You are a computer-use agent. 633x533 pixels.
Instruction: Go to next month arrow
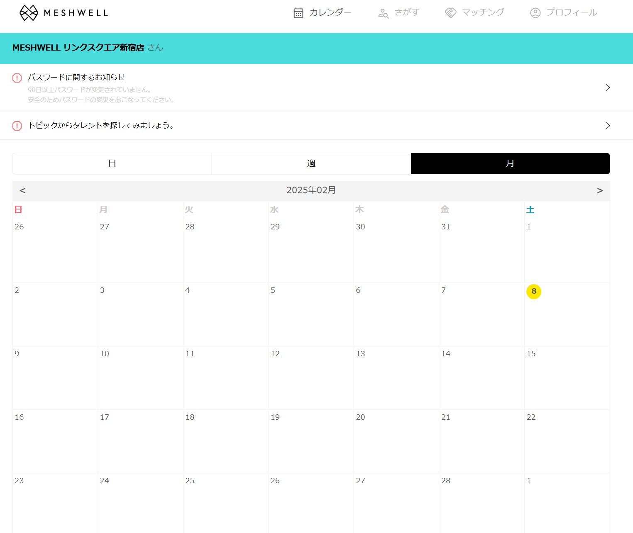(x=600, y=190)
